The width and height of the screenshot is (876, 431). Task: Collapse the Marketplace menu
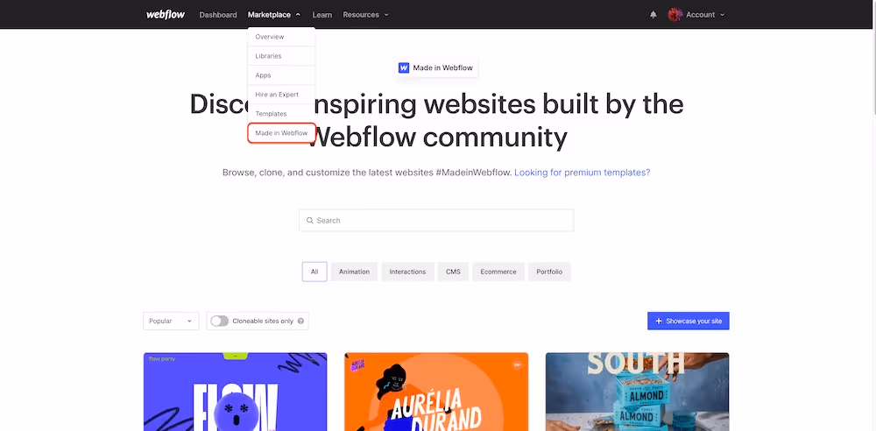[273, 15]
